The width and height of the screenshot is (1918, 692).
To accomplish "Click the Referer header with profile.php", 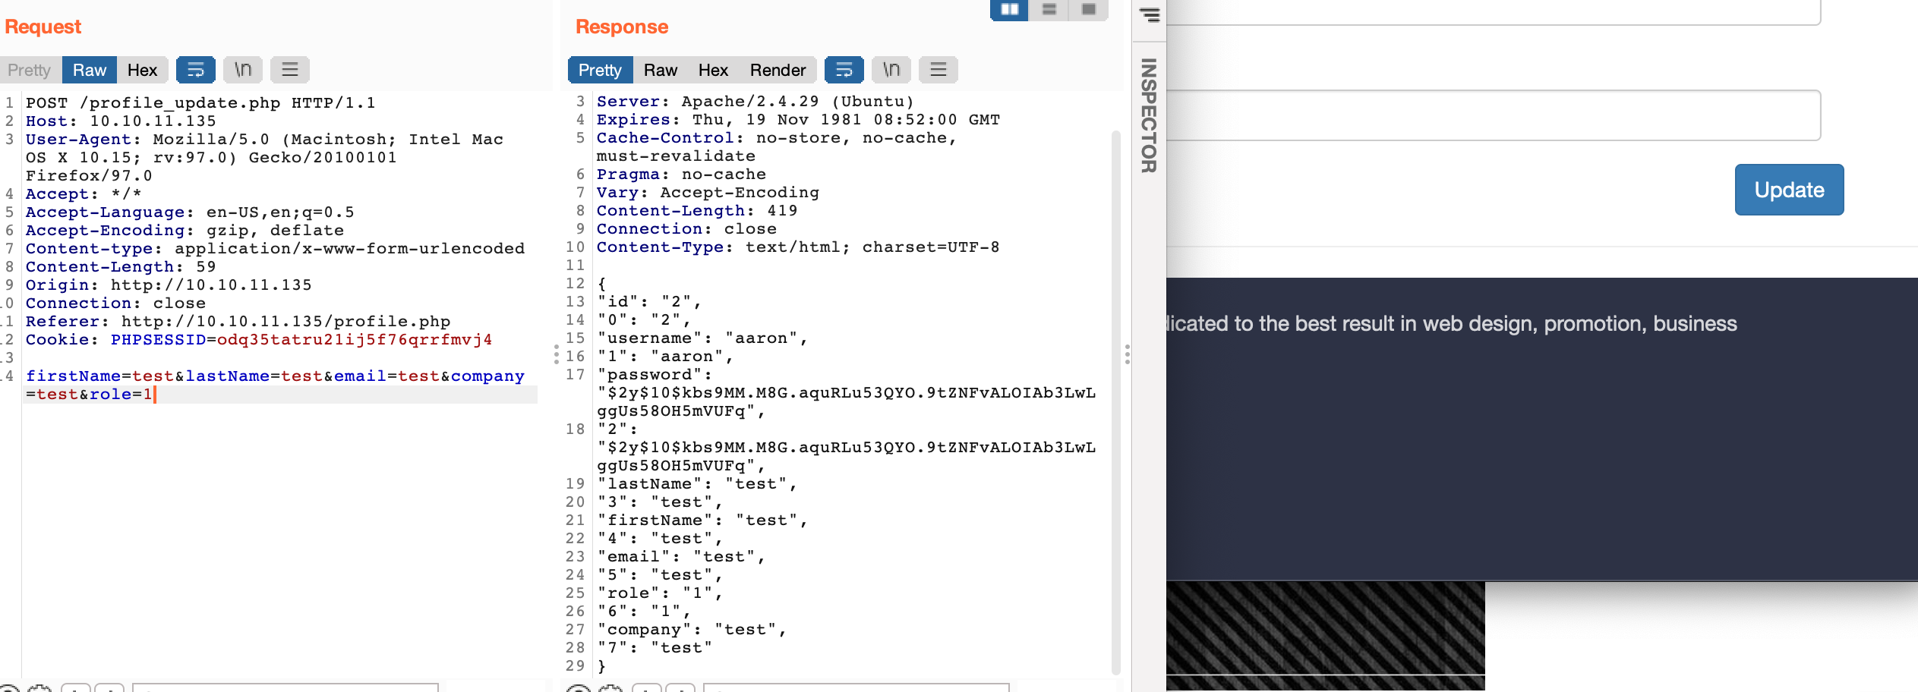I will [238, 321].
